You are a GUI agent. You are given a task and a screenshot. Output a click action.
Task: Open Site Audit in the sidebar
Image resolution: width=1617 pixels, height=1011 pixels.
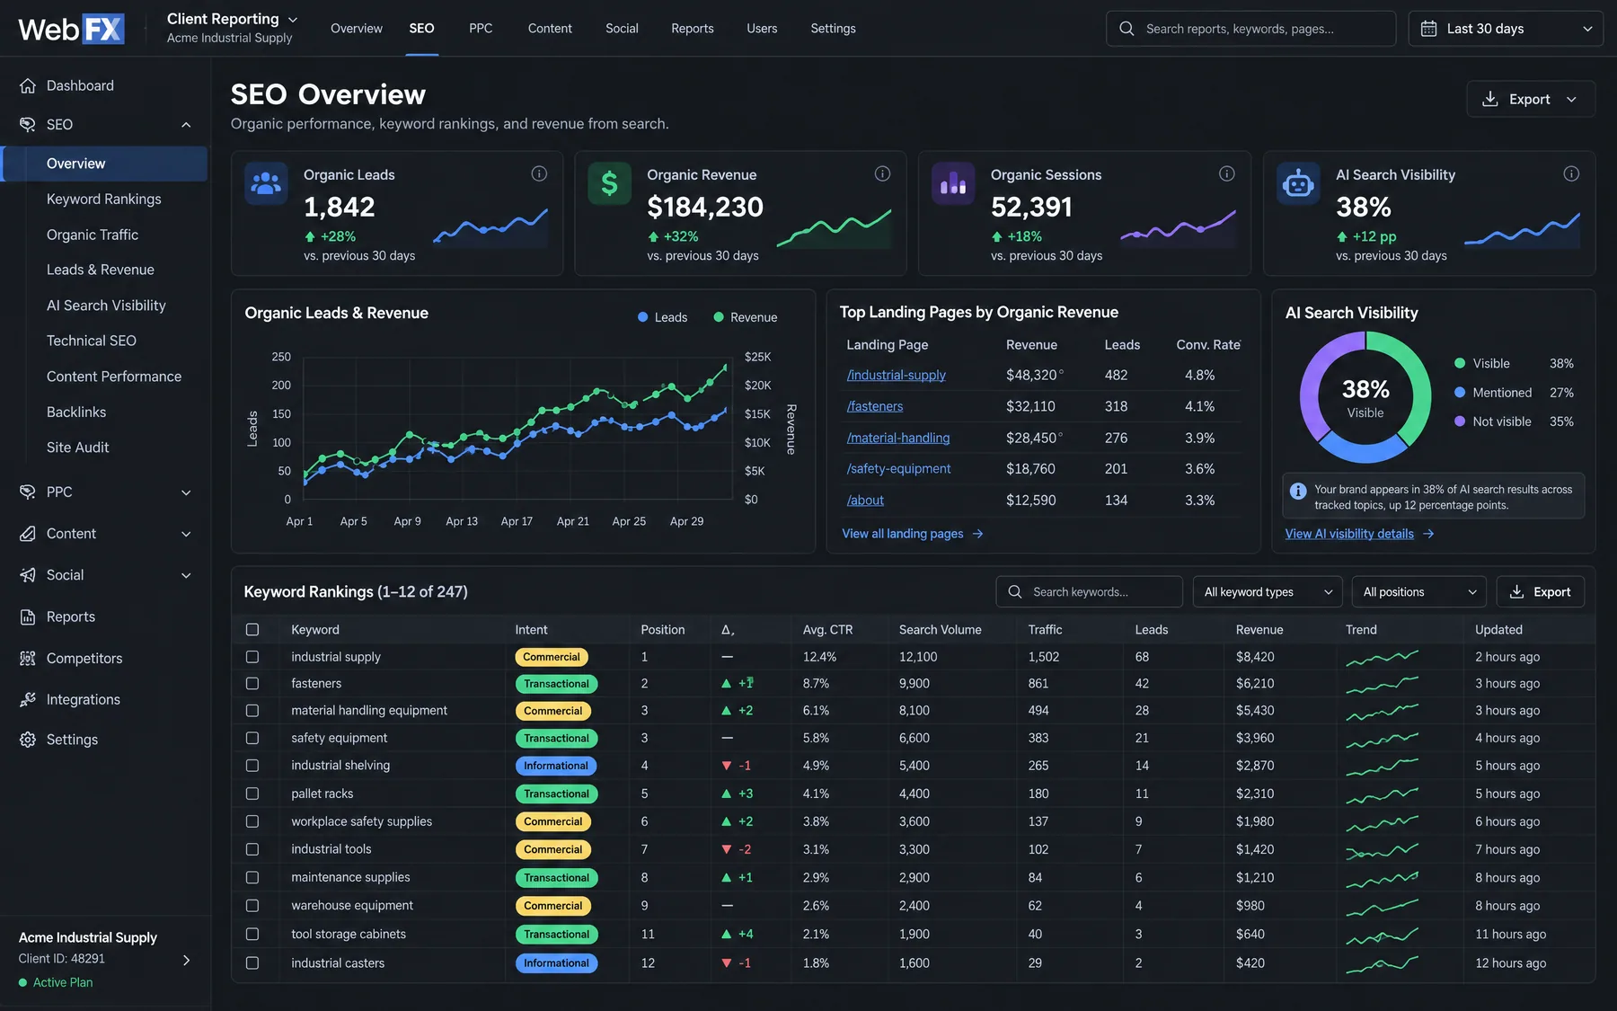pos(78,448)
